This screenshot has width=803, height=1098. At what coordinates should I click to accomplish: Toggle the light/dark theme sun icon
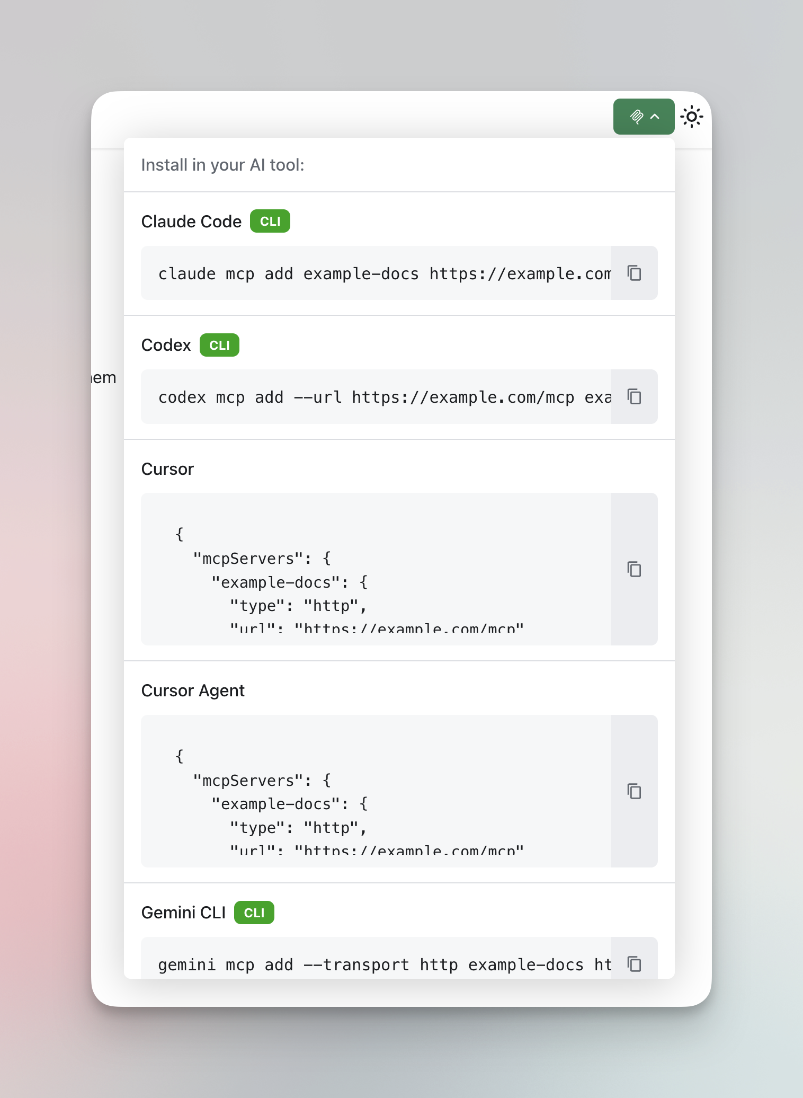691,117
